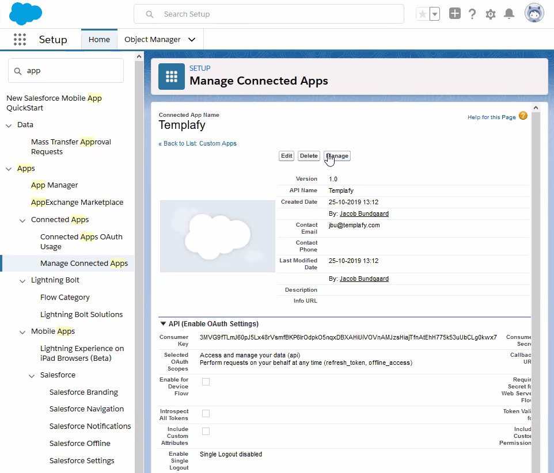Screen dimensions: 554x473
Task: Click the Templafy connected app name heading
Action: 182,125
